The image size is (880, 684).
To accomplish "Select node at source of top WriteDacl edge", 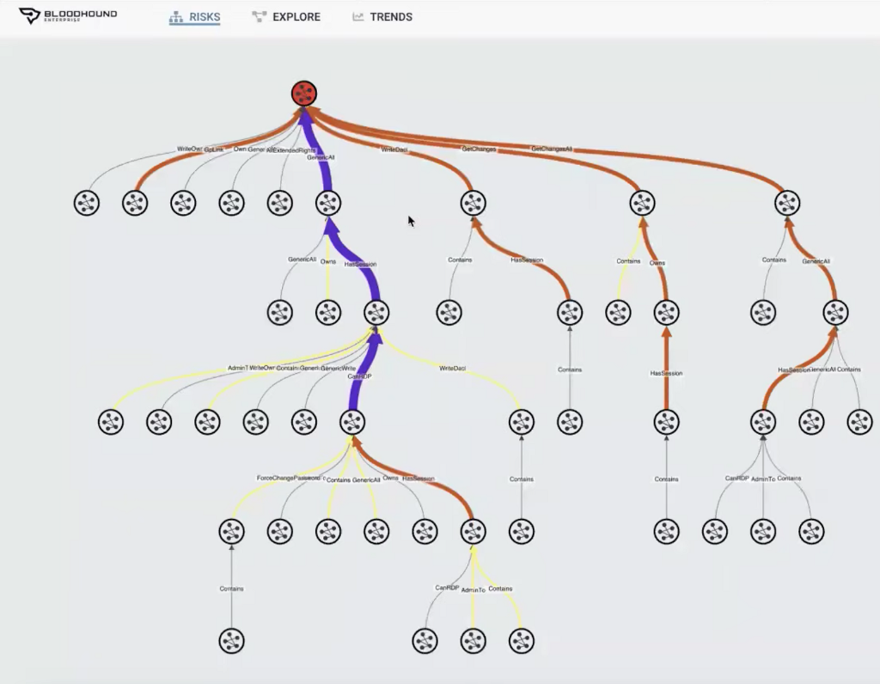I will click(x=474, y=203).
